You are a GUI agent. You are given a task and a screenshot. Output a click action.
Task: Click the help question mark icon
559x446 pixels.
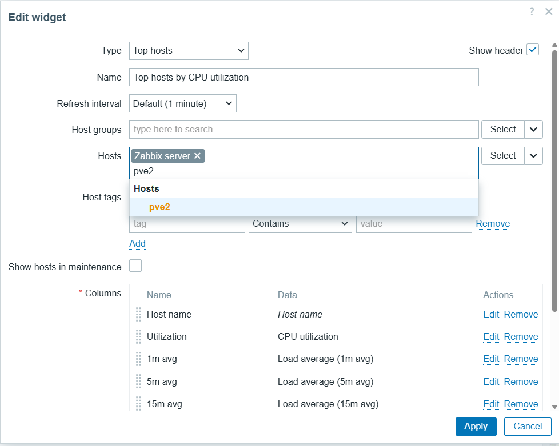532,11
